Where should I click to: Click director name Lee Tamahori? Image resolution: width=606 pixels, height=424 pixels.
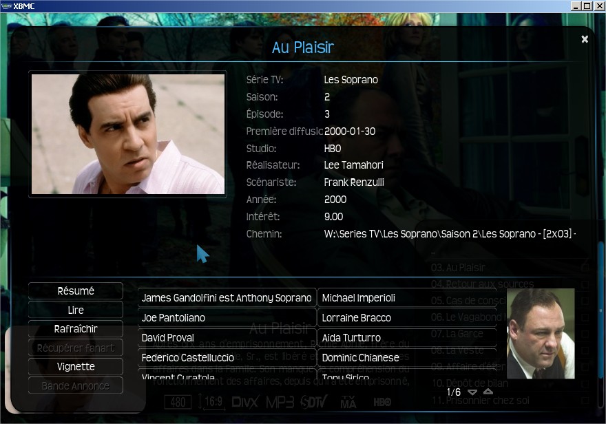[354, 165]
